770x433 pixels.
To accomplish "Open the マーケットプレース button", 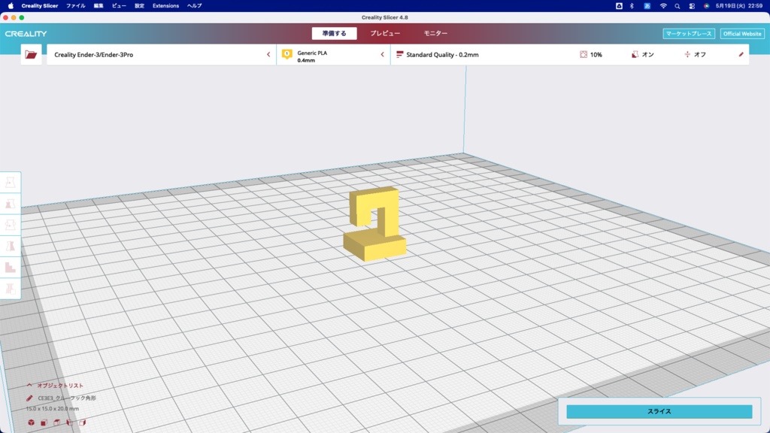I will (689, 33).
